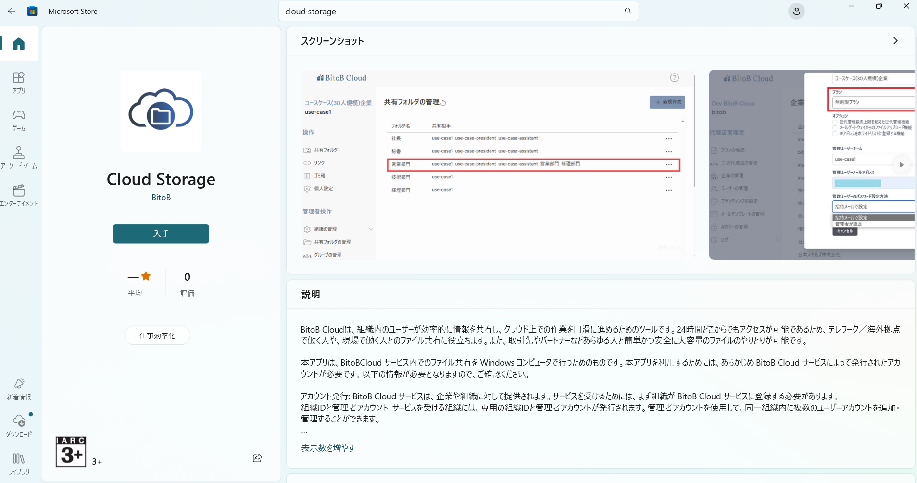
Task: Click the search magnifier icon
Action: pyautogui.click(x=628, y=11)
